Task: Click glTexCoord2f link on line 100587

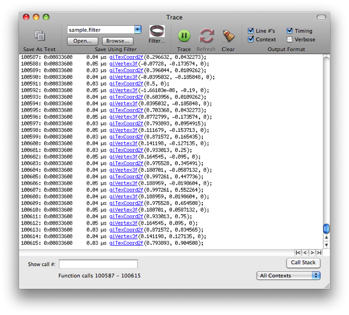Action: pyautogui.click(x=126, y=57)
